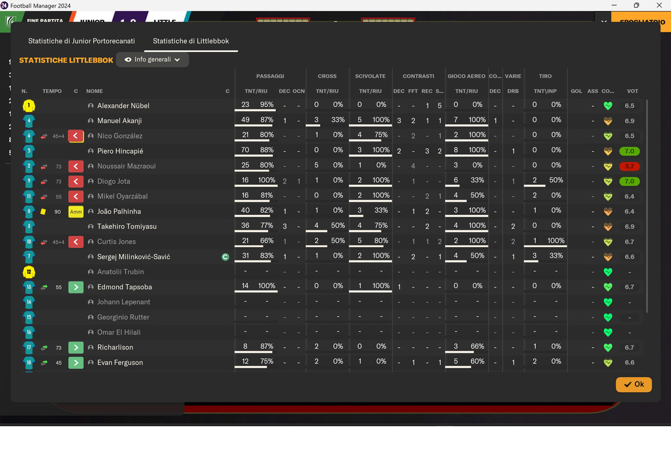Image resolution: width=671 pixels, height=462 pixels.
Task: Click the PASSAGGI column group header
Action: tap(270, 76)
